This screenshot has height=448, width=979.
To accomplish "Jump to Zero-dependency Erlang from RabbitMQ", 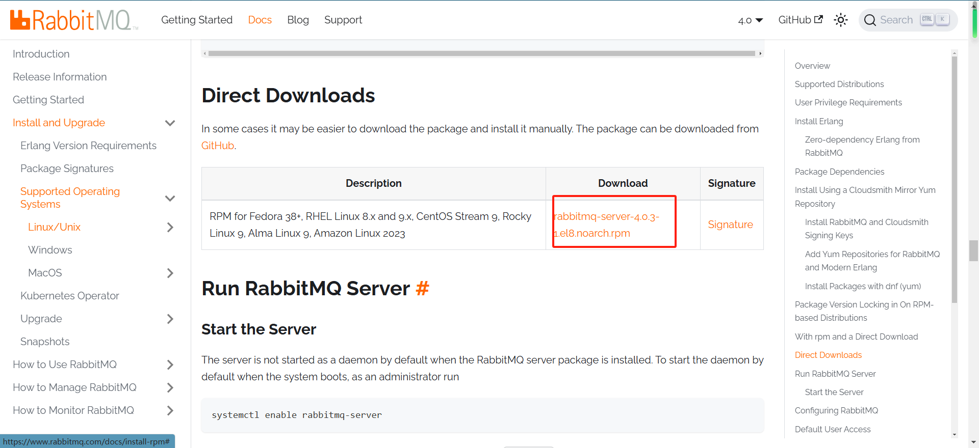I will coord(862,146).
